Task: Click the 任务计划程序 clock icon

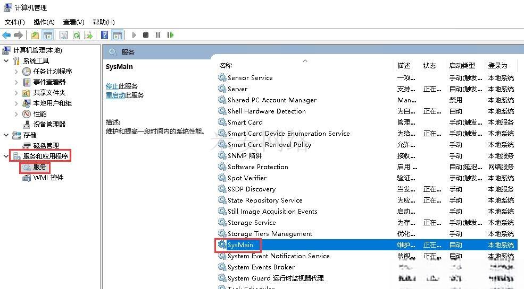Action: (x=27, y=71)
